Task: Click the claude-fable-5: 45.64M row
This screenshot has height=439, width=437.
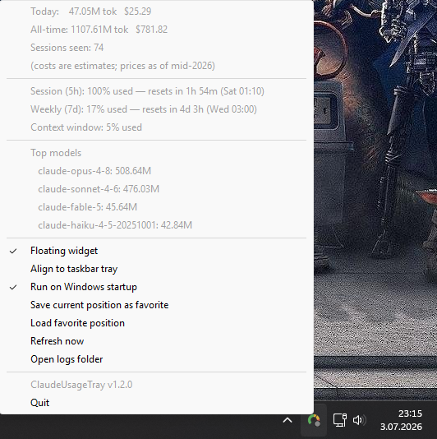Action: [x=157, y=207]
